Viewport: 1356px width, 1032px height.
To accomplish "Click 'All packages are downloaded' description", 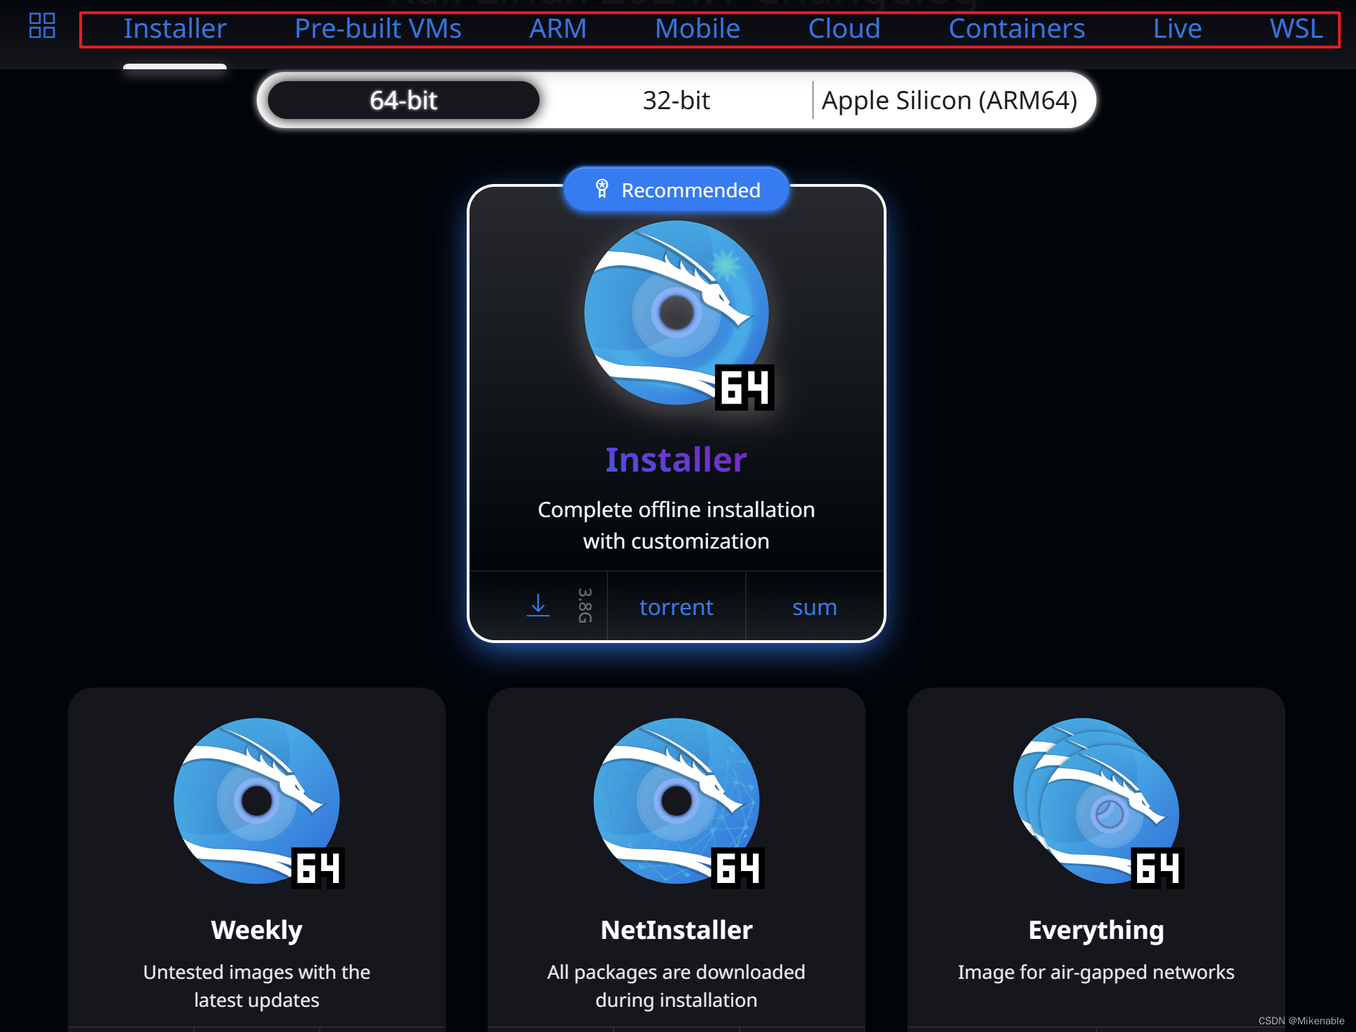I will (677, 986).
